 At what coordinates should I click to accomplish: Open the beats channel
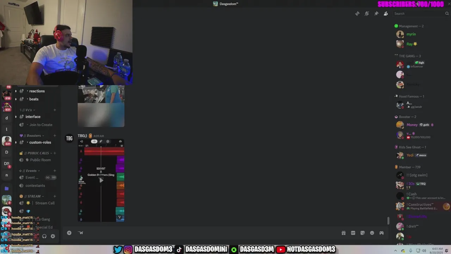(34, 99)
